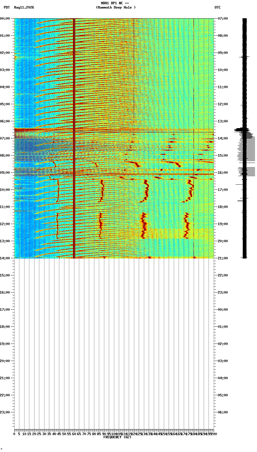Click the "UTC" timezone label
257x452 pixels.
(218, 7)
